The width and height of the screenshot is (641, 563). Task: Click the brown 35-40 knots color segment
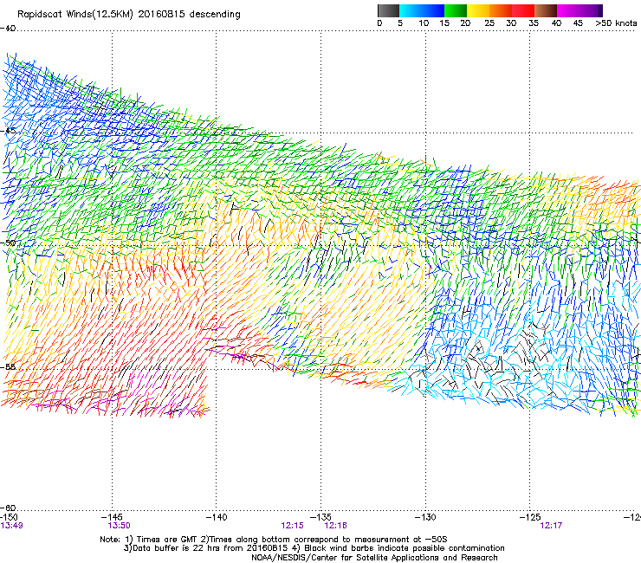coord(546,10)
